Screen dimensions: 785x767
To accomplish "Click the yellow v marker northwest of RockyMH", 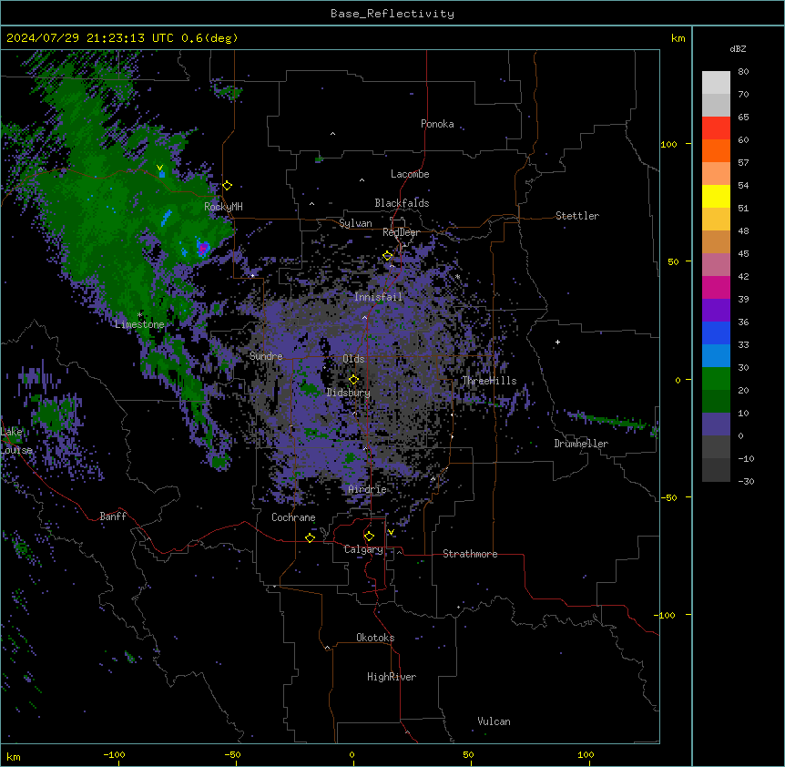I will point(159,168).
